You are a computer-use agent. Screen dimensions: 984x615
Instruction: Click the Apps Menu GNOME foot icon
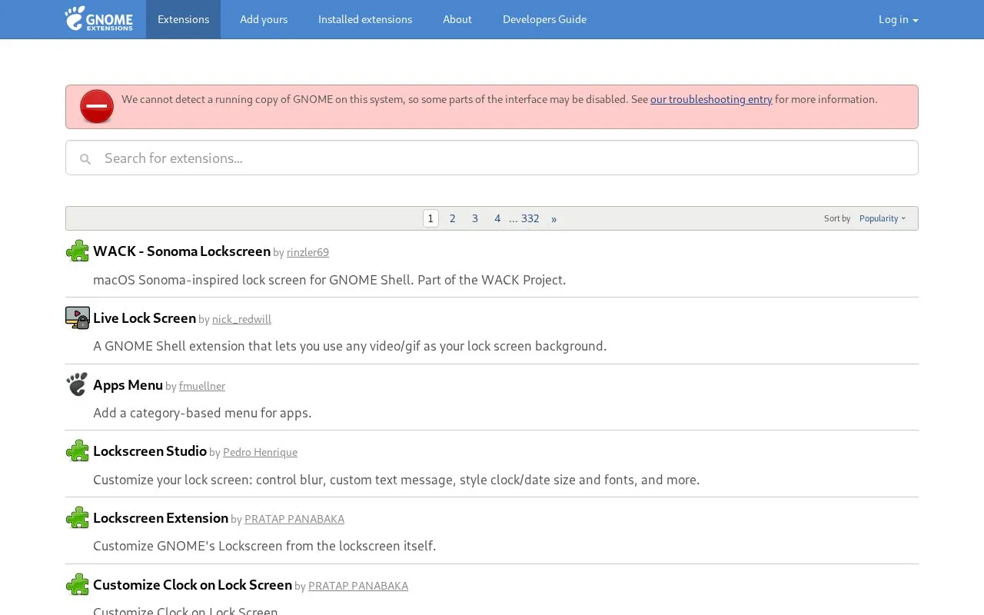pos(78,384)
